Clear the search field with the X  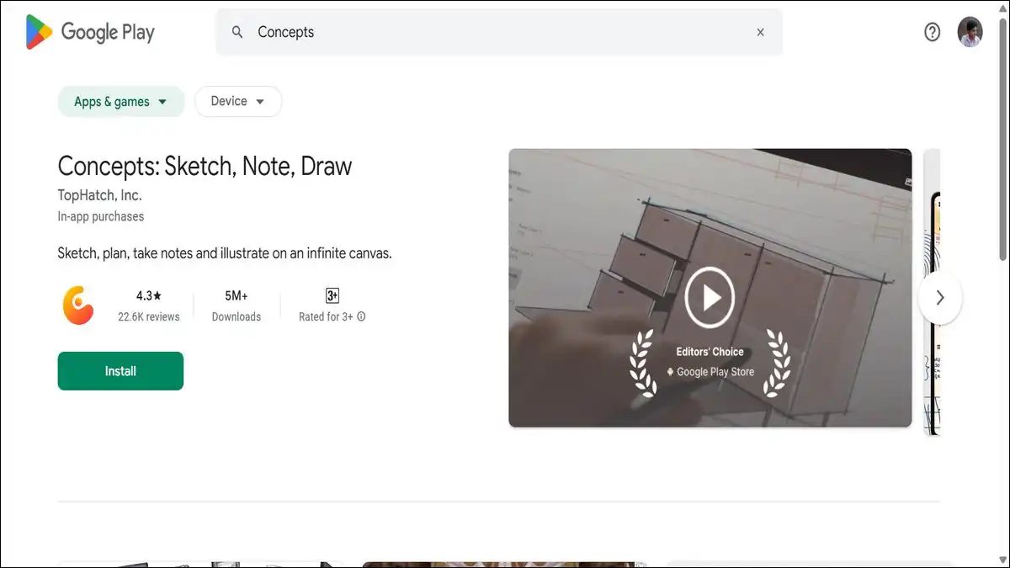(760, 32)
